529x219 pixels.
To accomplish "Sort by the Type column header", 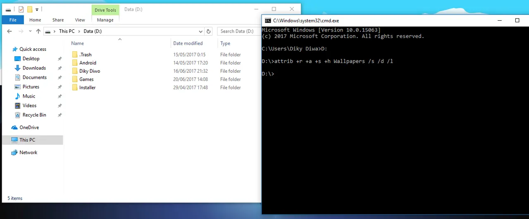I will (x=225, y=43).
